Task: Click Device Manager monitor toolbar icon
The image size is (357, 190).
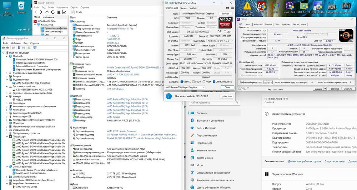Action: [x=35, y=48]
